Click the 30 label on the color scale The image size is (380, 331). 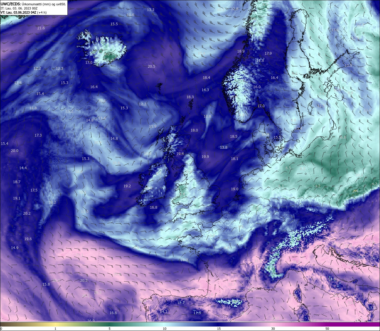coord(273,329)
